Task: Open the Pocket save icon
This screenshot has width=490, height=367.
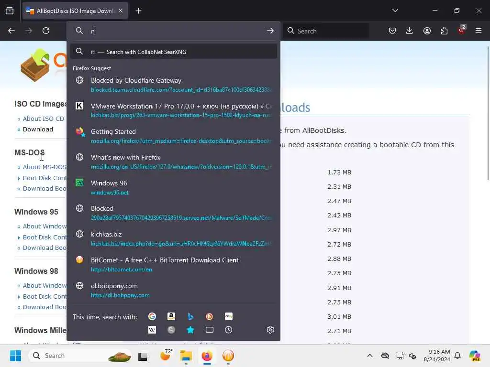Action: pos(392,31)
